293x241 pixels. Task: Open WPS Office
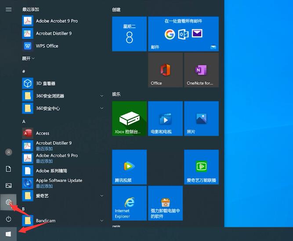(x=63, y=46)
